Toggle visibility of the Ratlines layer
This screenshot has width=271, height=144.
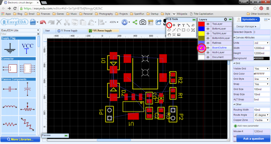tap(208, 43)
